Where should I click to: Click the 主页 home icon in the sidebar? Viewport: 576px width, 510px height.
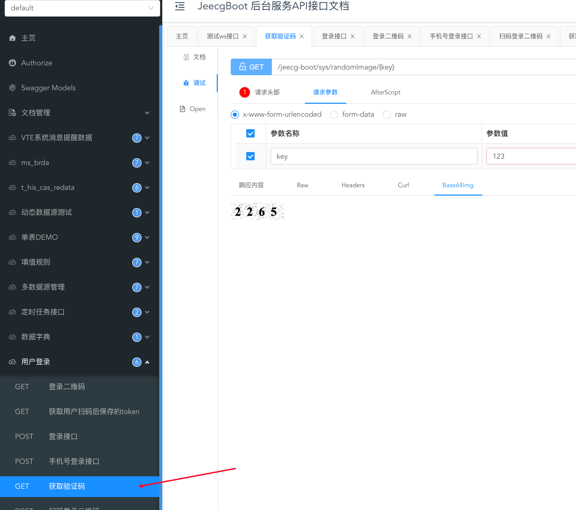coord(11,37)
